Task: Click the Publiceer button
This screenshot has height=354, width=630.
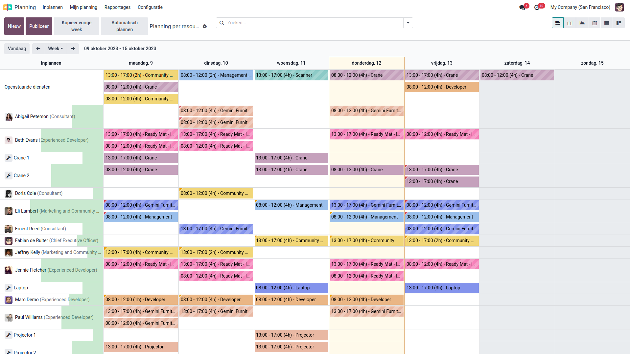Action: point(38,26)
